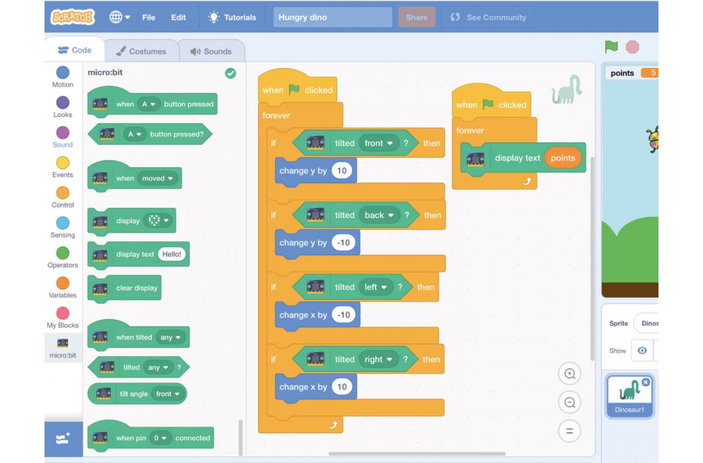The image size is (703, 463).
Task: Select the micro:bit block category
Action: click(x=63, y=348)
